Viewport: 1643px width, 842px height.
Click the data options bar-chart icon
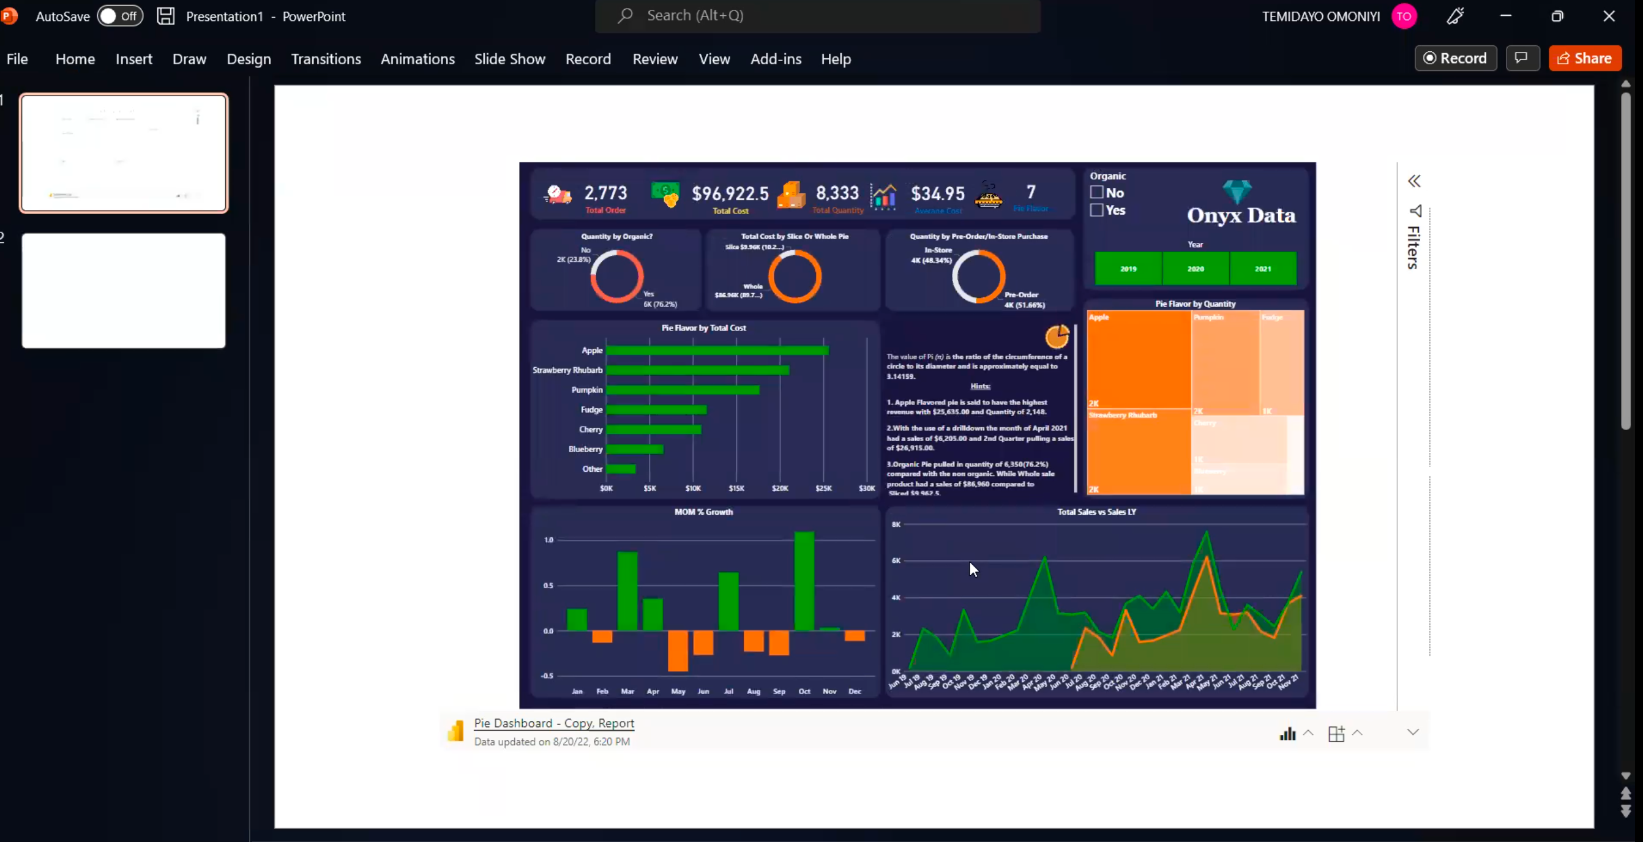[1287, 733]
